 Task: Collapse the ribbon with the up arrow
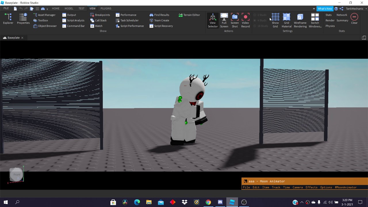coord(314,9)
